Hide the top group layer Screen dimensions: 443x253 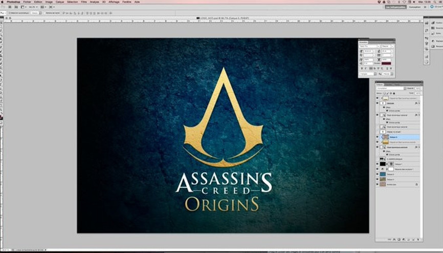[x=377, y=98]
